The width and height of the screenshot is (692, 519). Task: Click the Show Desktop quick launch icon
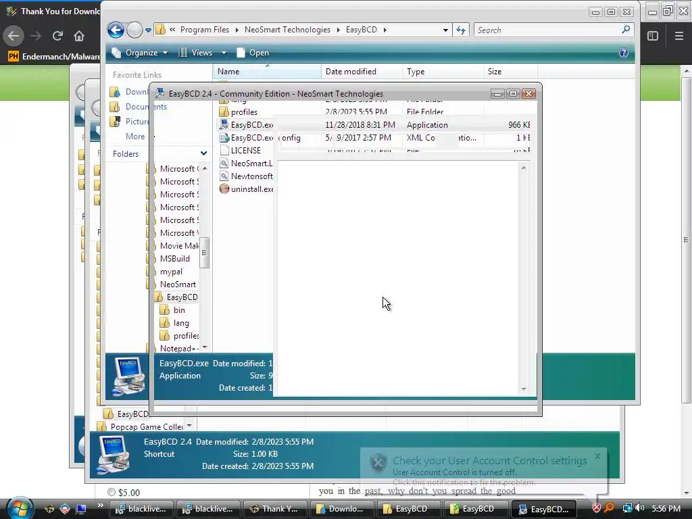click(81, 509)
